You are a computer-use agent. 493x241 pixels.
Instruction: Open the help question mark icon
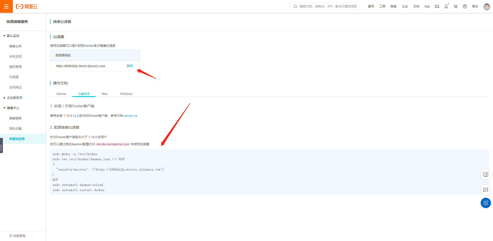tap(465, 6)
